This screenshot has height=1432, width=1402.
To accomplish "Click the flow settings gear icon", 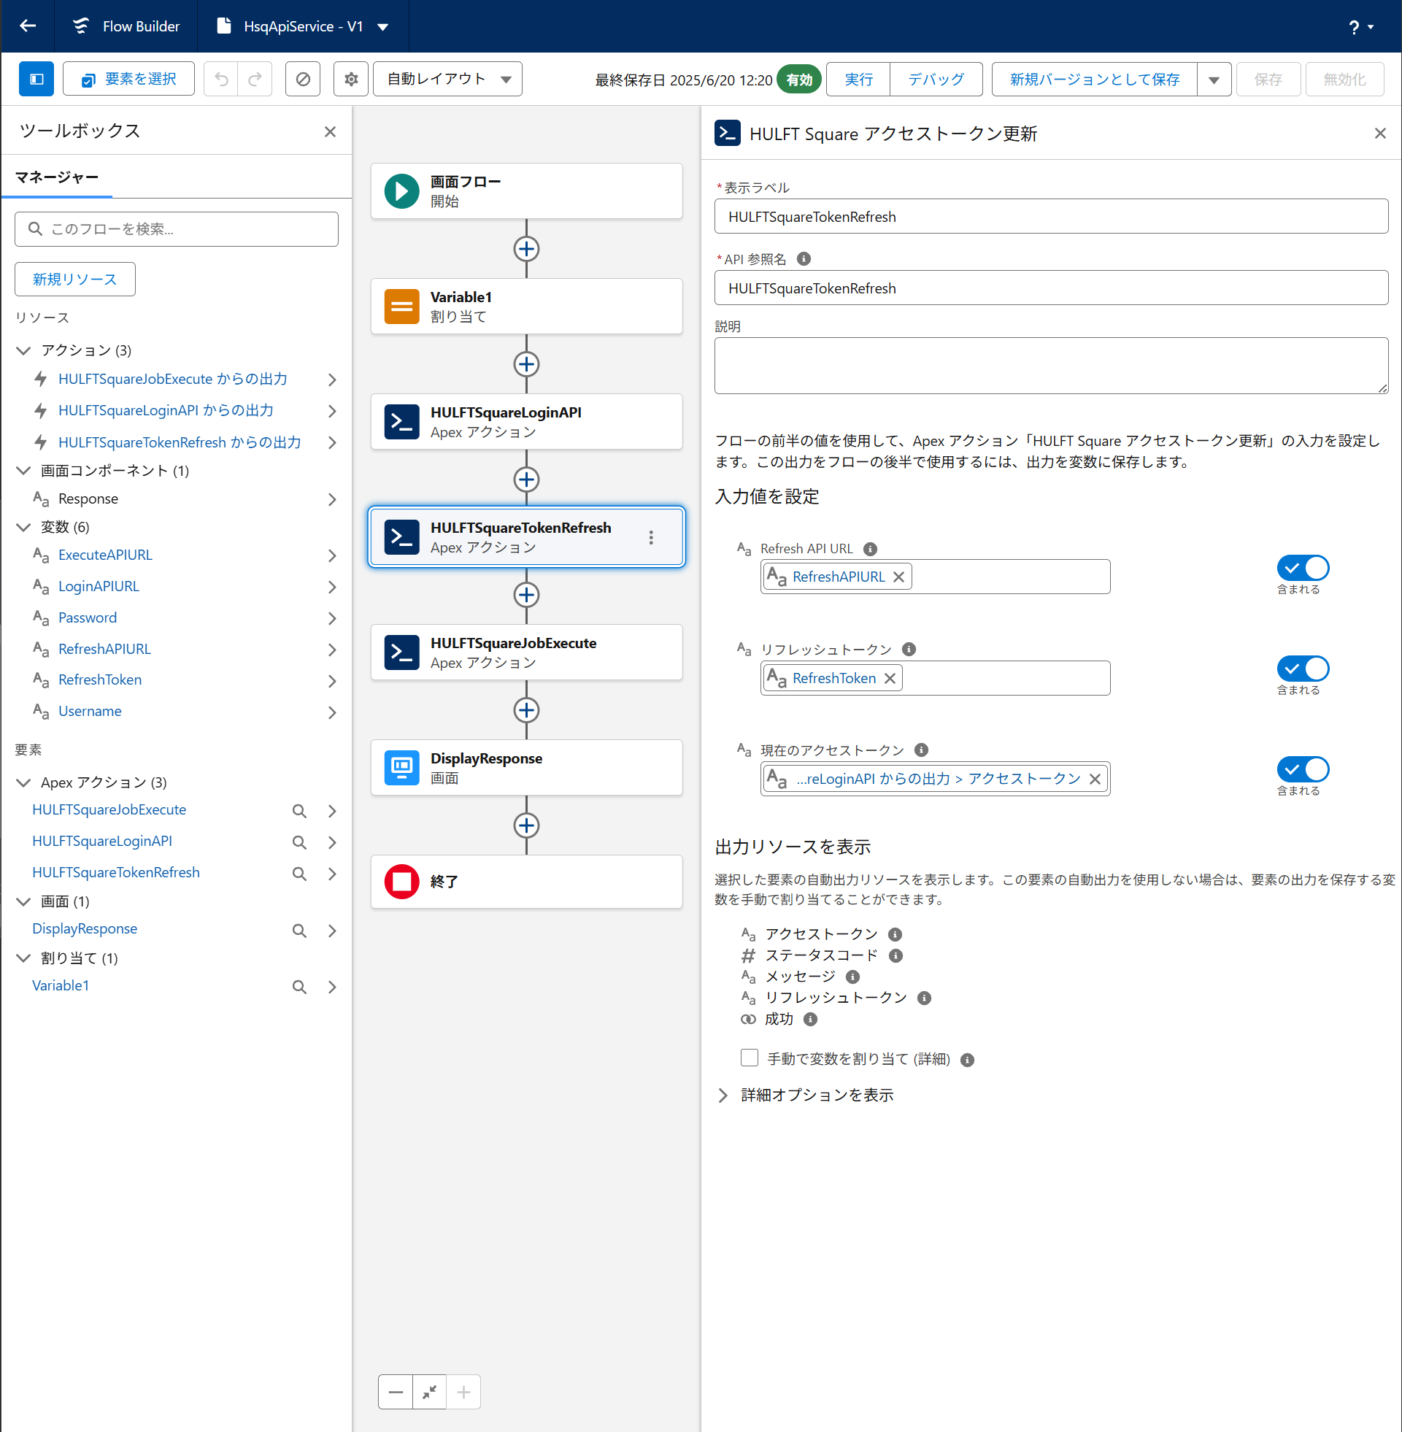I will (350, 79).
